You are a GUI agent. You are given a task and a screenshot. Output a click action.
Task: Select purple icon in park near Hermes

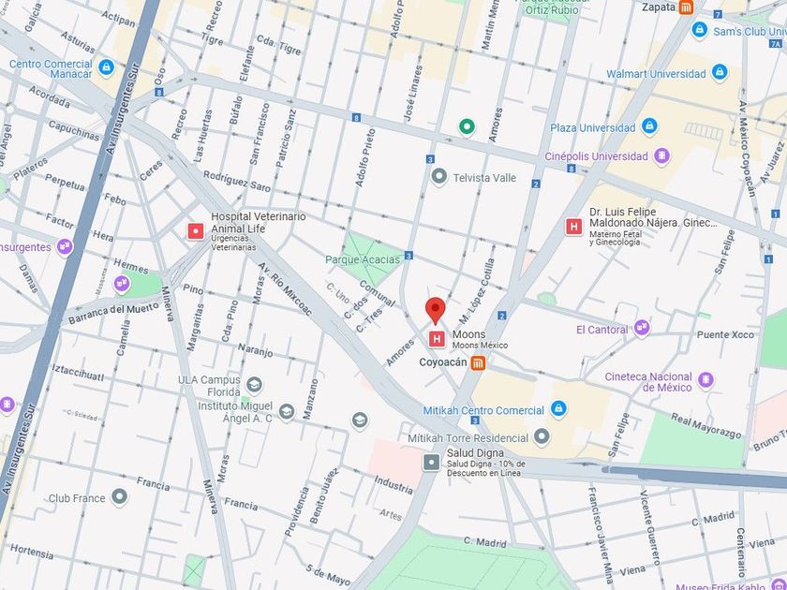(x=122, y=284)
